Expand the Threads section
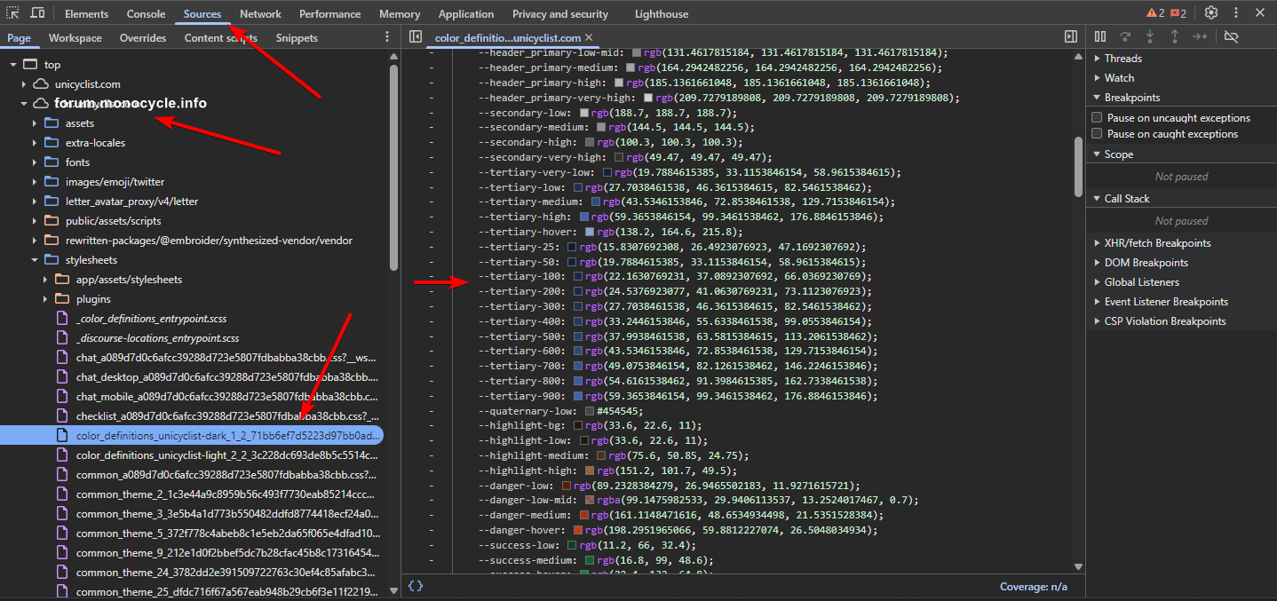Image resolution: width=1277 pixels, height=601 pixels. coord(1122,59)
